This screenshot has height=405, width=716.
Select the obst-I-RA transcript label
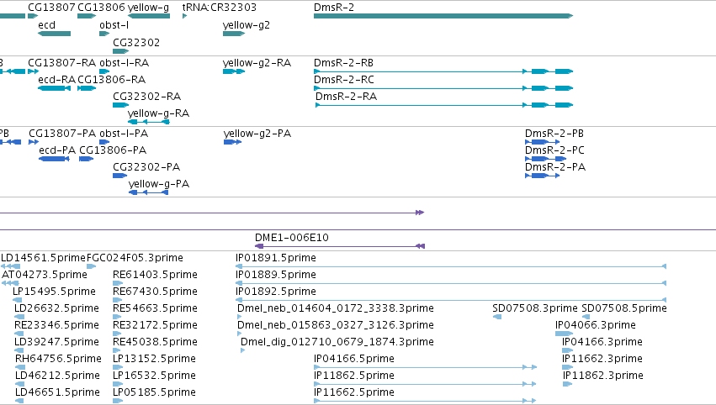pyautogui.click(x=125, y=62)
